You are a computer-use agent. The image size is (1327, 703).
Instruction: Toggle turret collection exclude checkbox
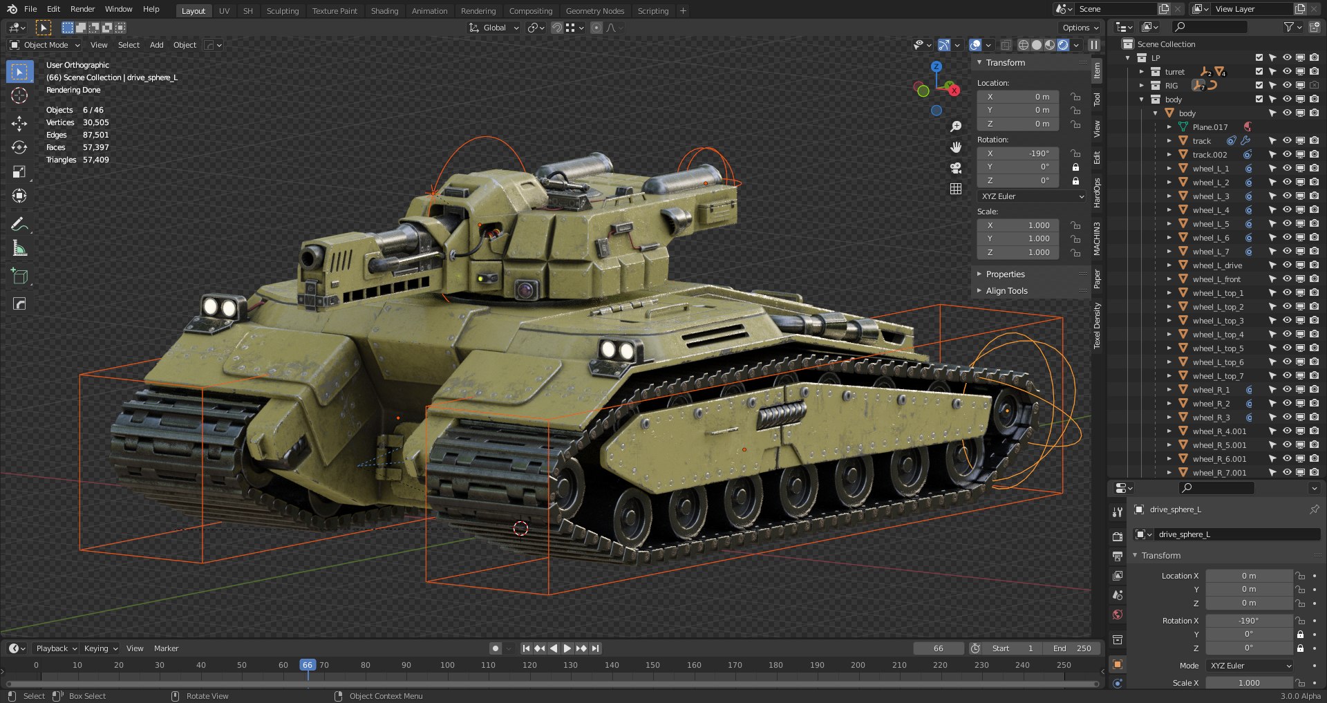point(1259,71)
